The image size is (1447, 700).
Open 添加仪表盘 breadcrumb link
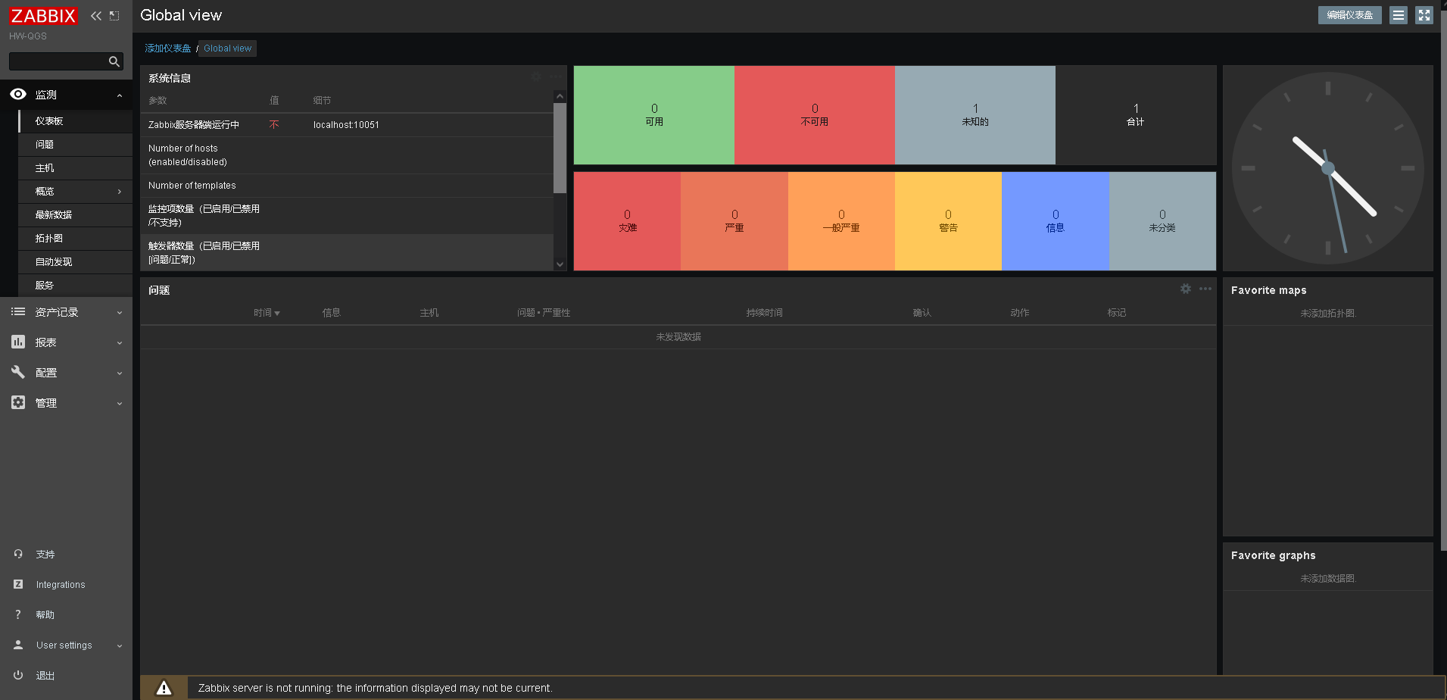[168, 48]
